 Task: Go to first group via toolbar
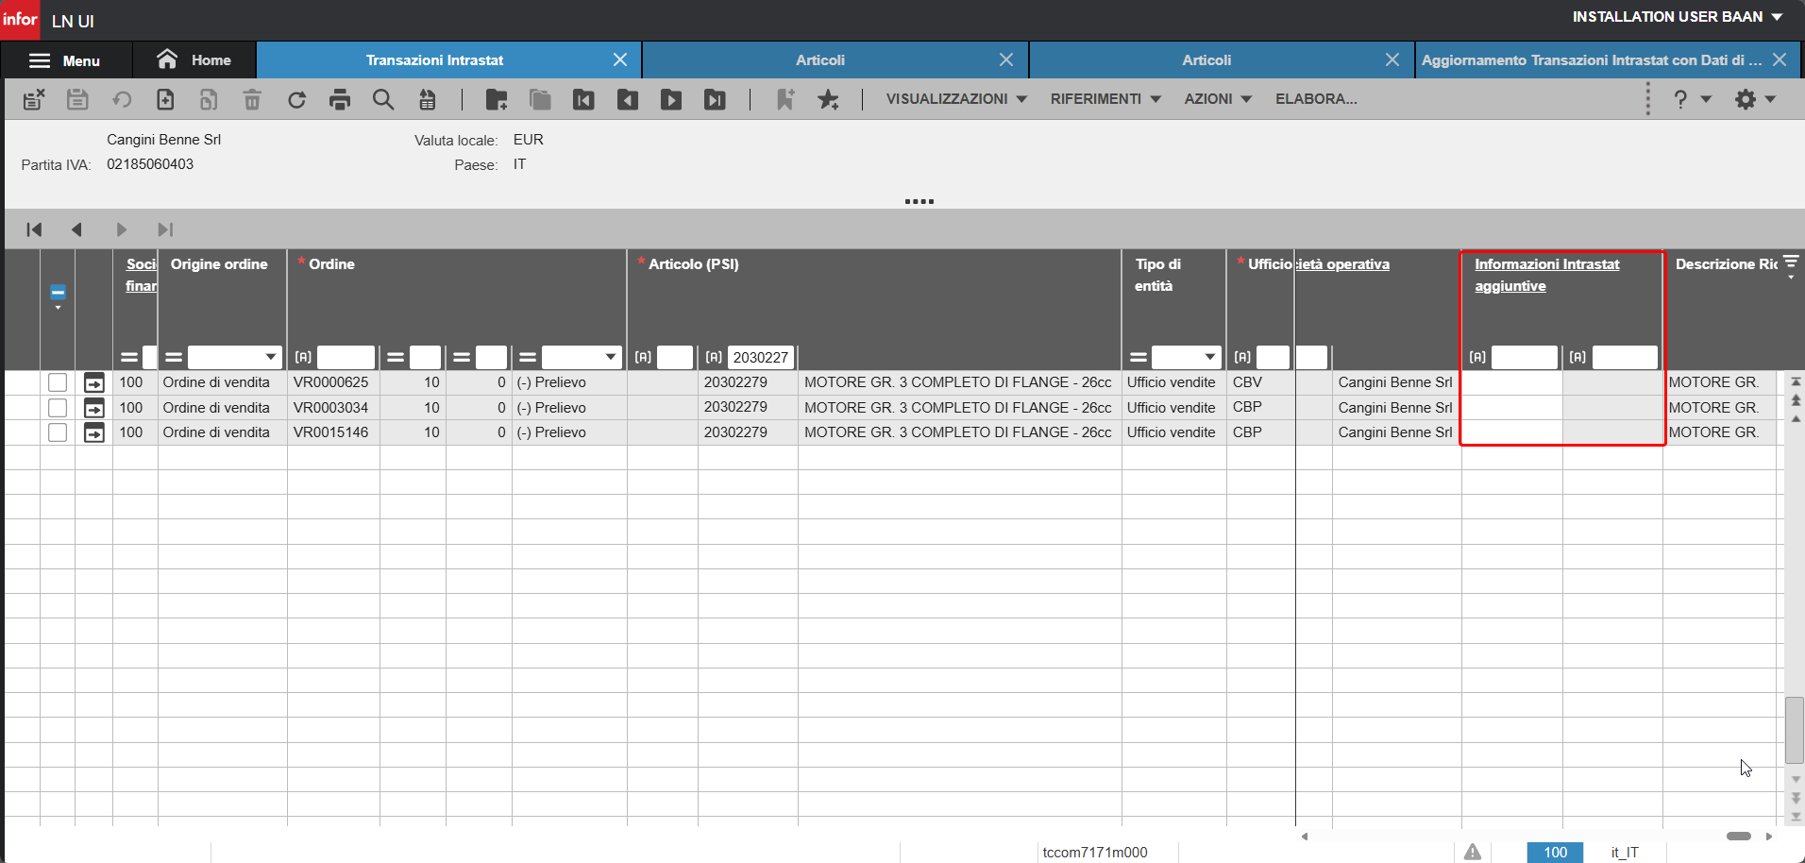click(583, 99)
